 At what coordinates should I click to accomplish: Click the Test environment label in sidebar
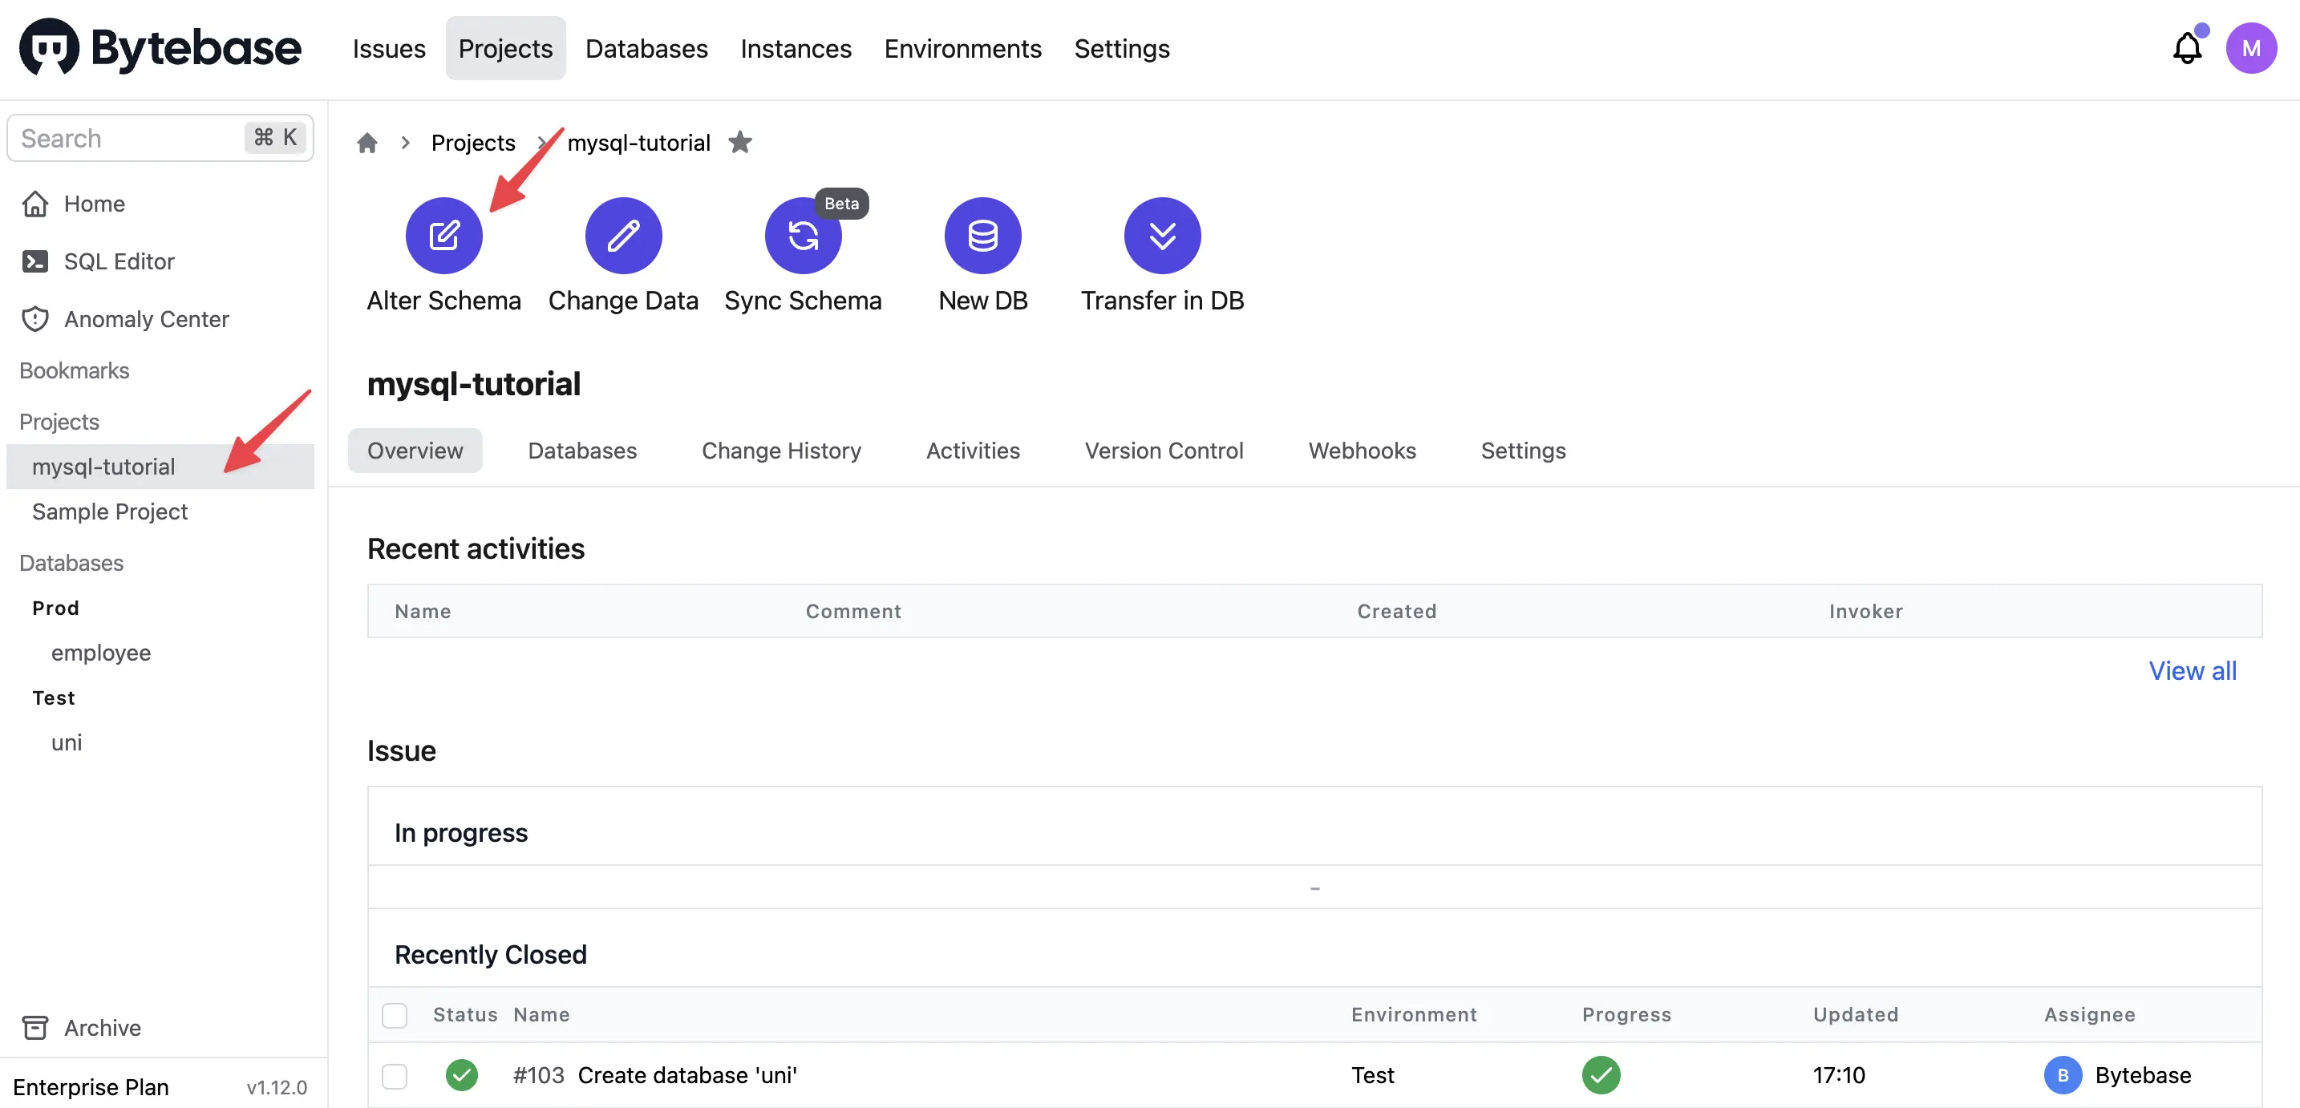pos(54,698)
